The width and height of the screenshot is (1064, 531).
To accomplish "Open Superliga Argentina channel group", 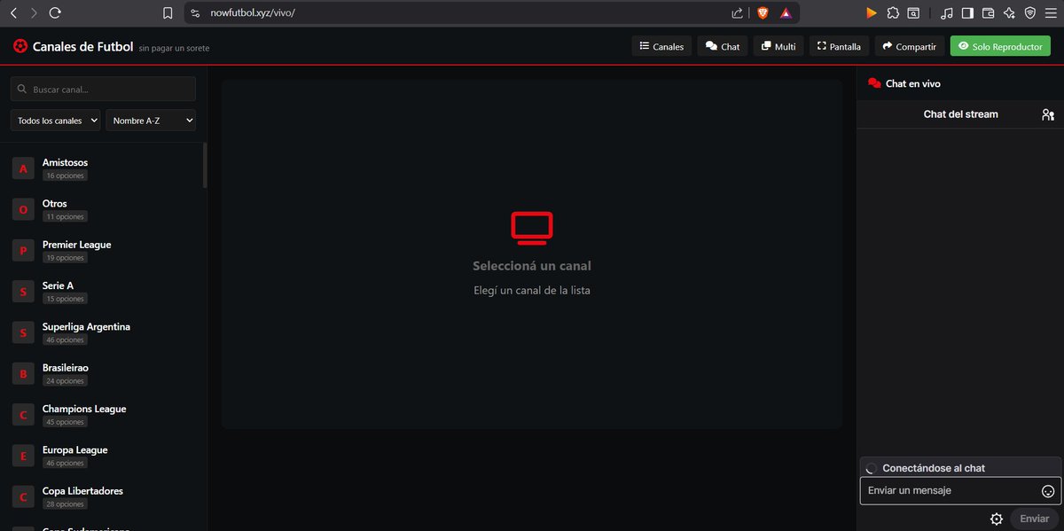I will [x=102, y=333].
